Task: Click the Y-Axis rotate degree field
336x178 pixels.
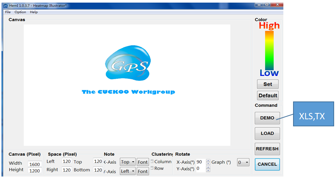Action: pos(201,169)
